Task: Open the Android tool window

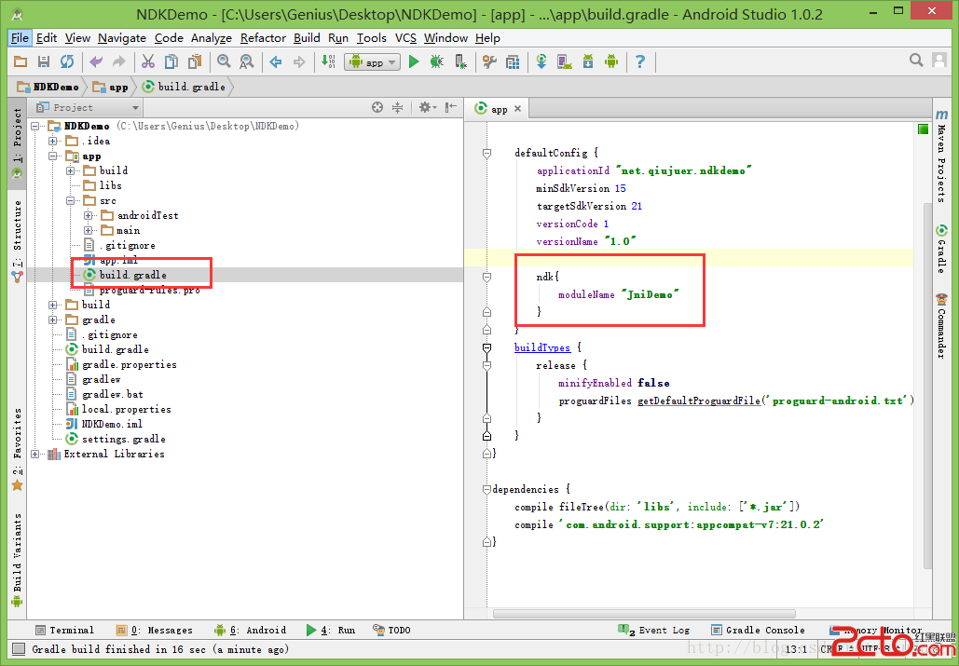Action: (250, 631)
